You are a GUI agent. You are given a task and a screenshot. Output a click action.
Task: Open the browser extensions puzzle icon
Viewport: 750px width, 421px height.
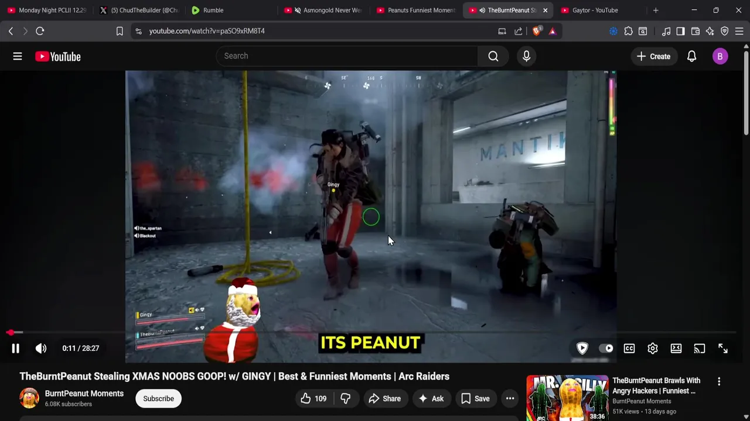point(628,31)
